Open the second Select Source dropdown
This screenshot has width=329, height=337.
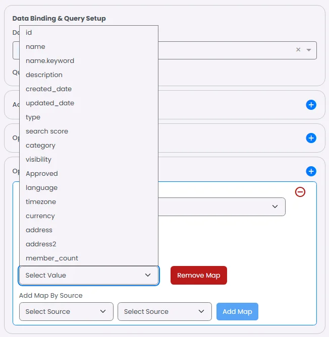pyautogui.click(x=164, y=312)
